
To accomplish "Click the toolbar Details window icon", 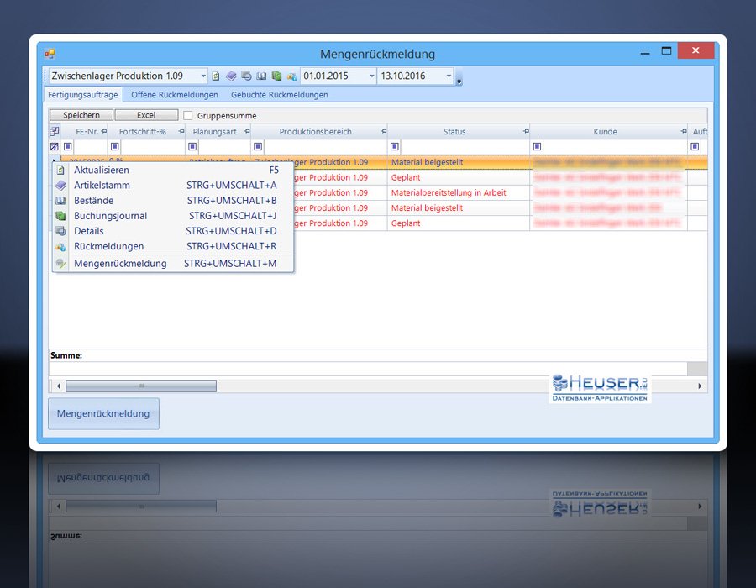I will pos(246,76).
